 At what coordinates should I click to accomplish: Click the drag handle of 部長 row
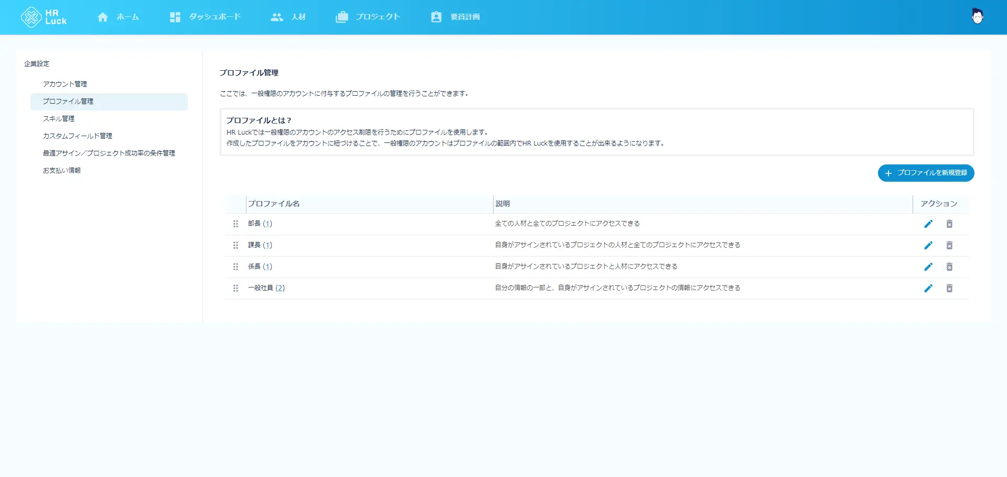coord(235,224)
